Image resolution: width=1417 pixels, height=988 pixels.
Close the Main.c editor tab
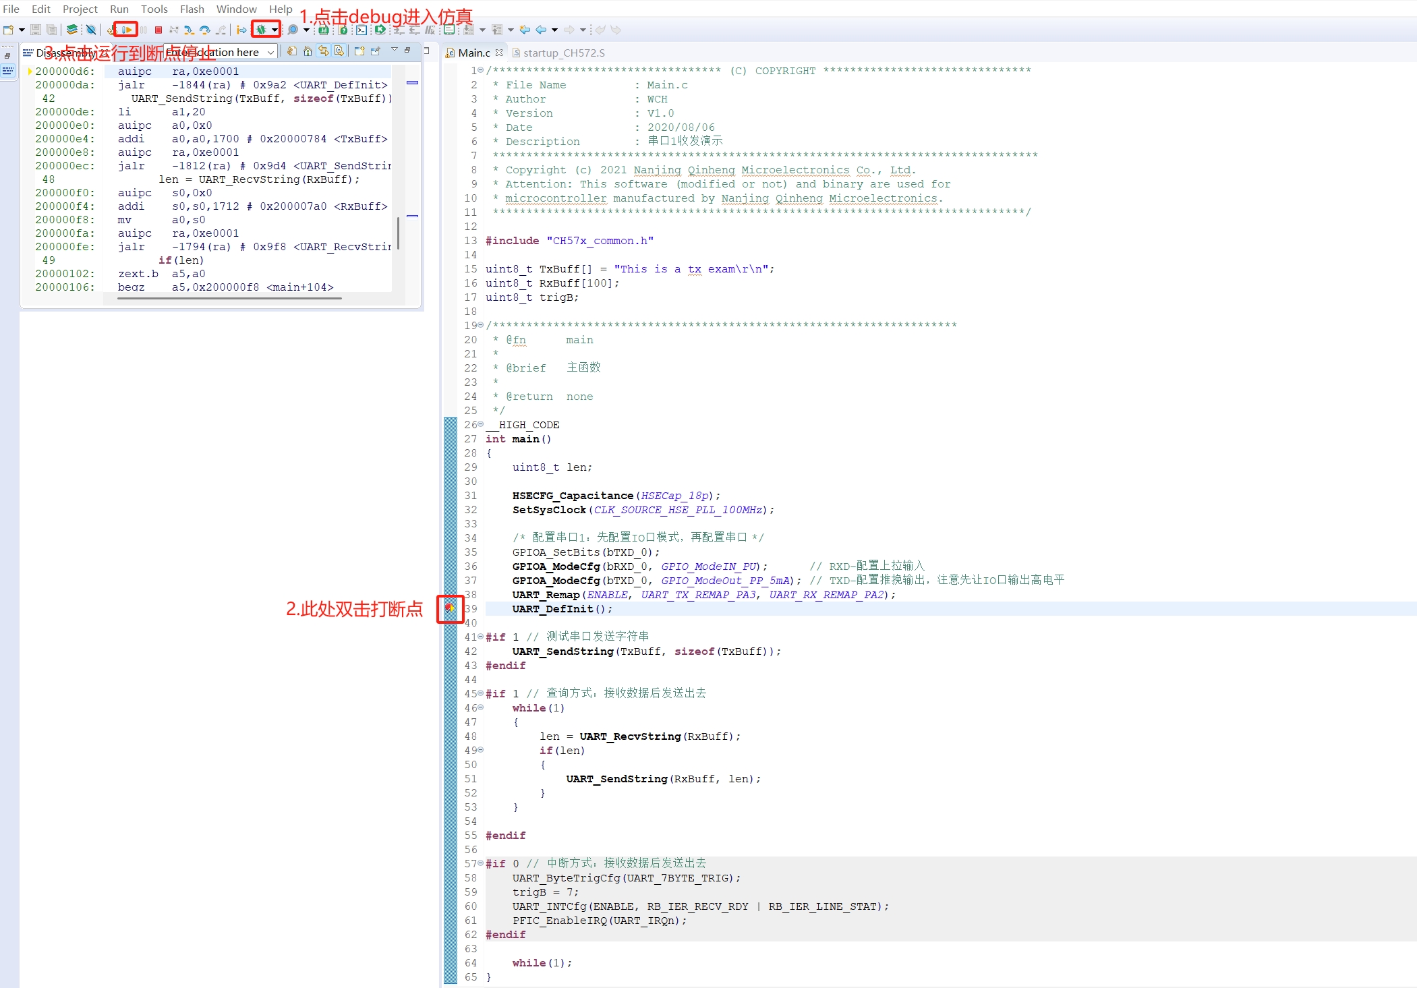[x=499, y=53]
